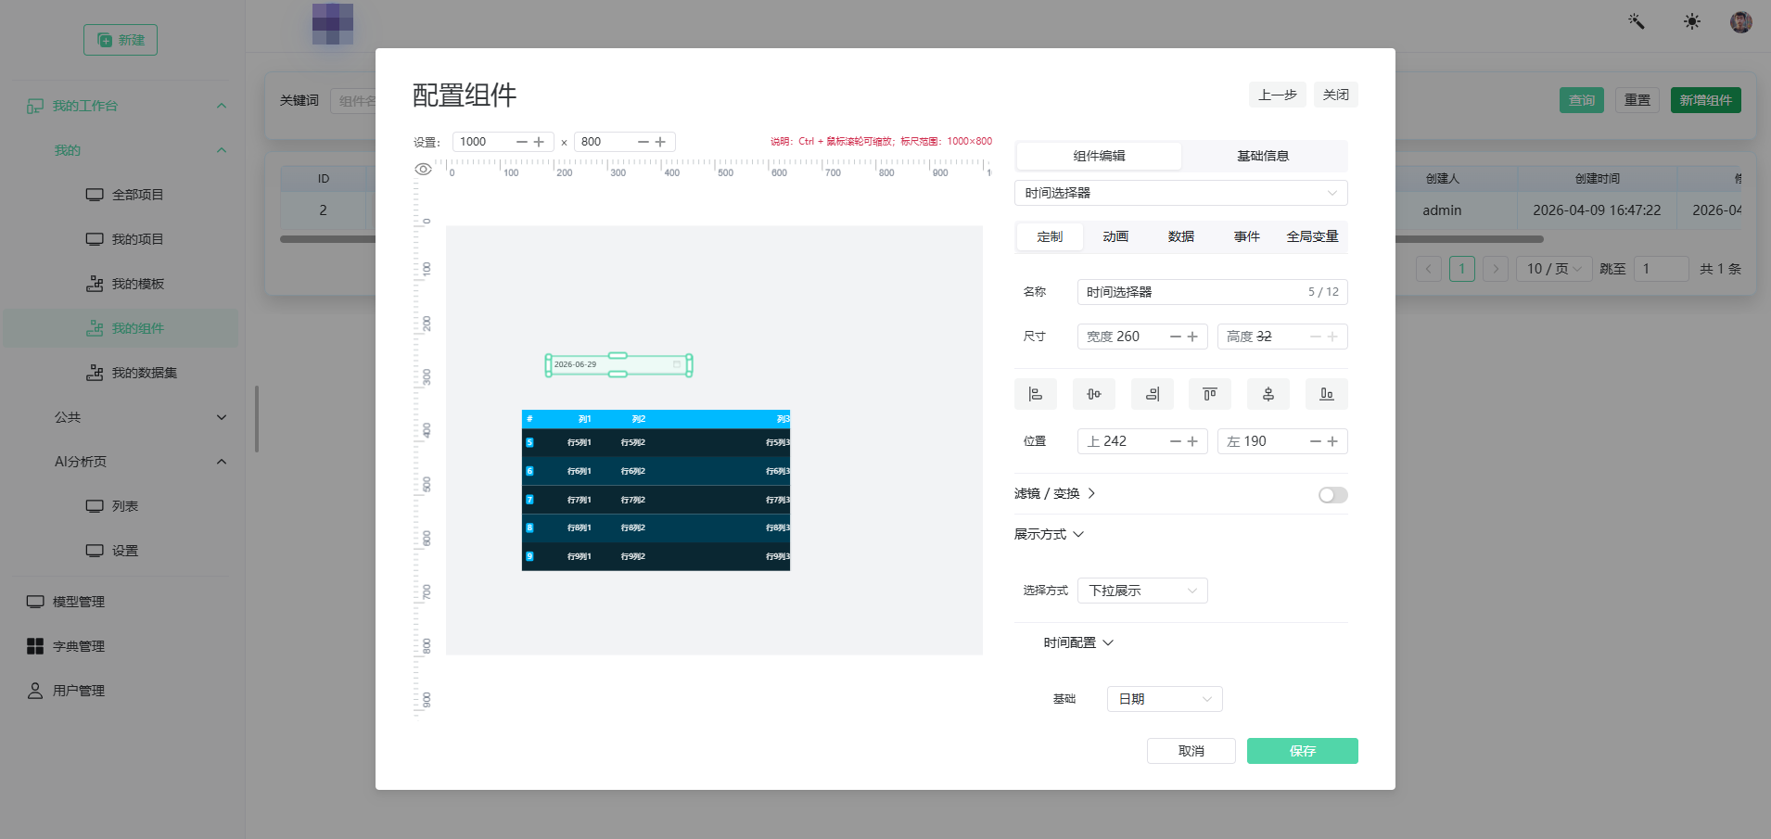The image size is (1771, 839).
Task: Switch to 组件编辑 tab
Action: point(1099,156)
